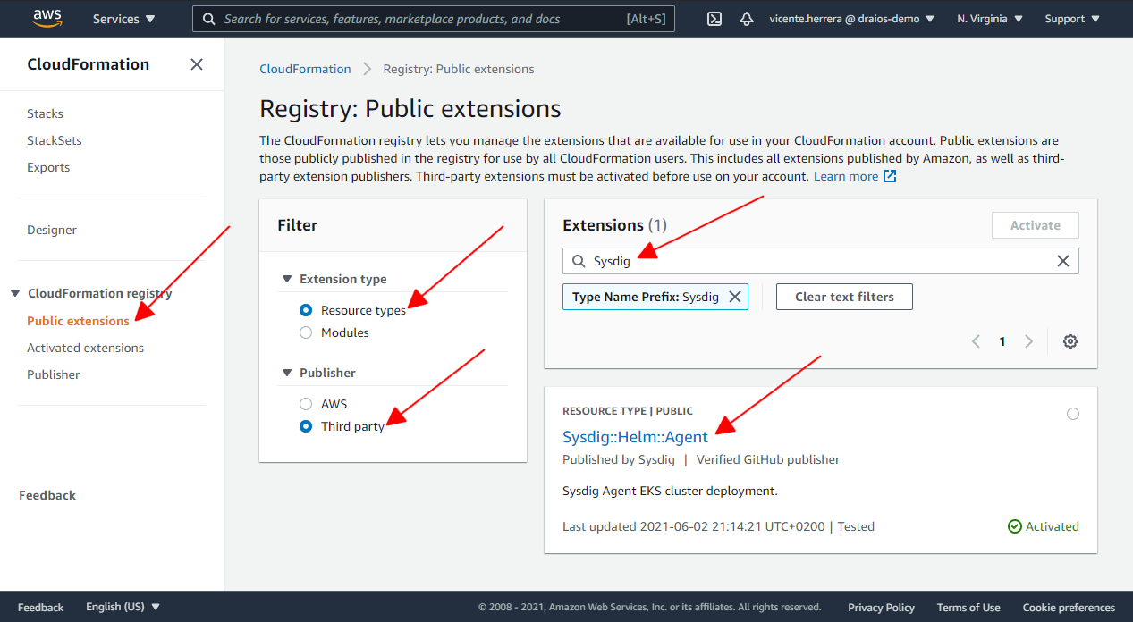Open the Sysdig::Helm::Agent extension

coord(635,436)
